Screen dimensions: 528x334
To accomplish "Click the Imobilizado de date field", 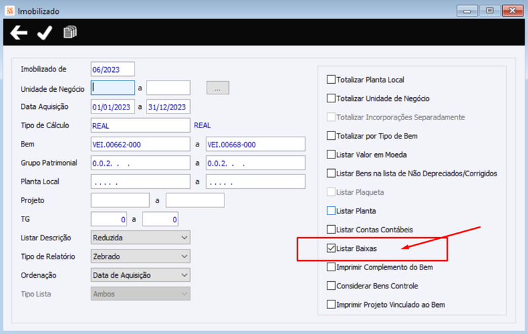I will [113, 69].
